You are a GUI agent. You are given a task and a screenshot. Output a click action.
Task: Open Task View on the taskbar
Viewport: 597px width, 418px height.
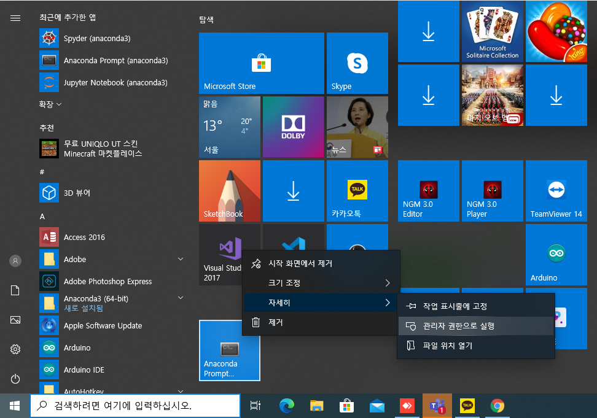pyautogui.click(x=256, y=406)
